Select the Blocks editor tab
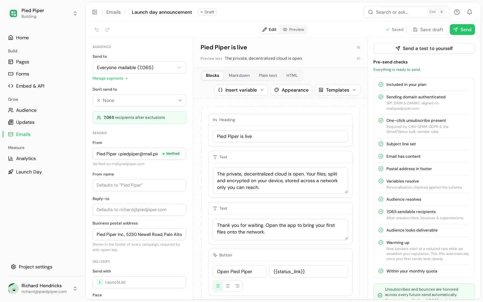This screenshot has width=483, height=302. coord(213,75)
